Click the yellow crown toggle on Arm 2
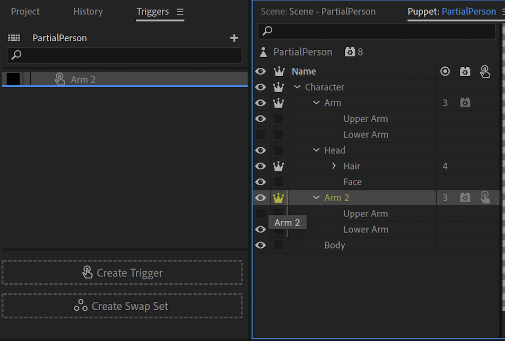The width and height of the screenshot is (505, 341). pyautogui.click(x=278, y=197)
